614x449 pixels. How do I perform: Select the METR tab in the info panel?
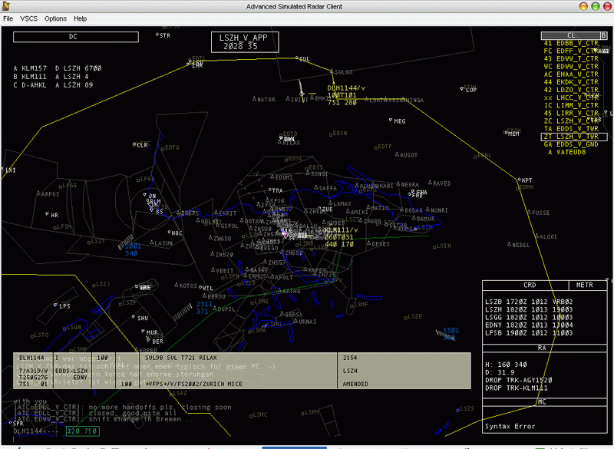(584, 285)
